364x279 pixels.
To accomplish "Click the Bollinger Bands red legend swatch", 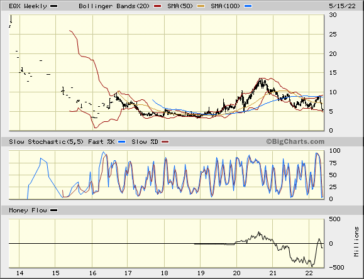I will tap(157, 6).
